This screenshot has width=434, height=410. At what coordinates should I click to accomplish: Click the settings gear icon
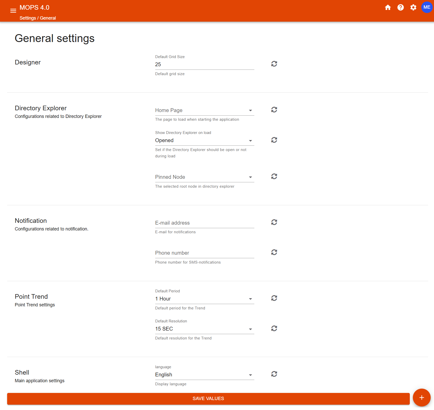click(x=413, y=7)
